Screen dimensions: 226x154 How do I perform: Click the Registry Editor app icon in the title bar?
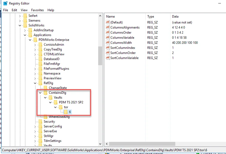tap(5, 3)
